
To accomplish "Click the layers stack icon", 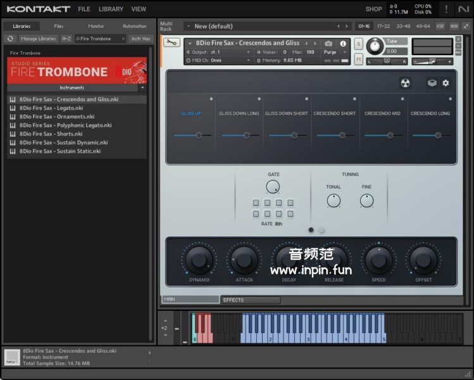I will [x=432, y=83].
